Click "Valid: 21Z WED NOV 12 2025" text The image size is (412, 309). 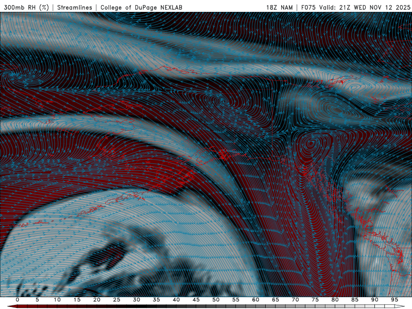coord(365,7)
